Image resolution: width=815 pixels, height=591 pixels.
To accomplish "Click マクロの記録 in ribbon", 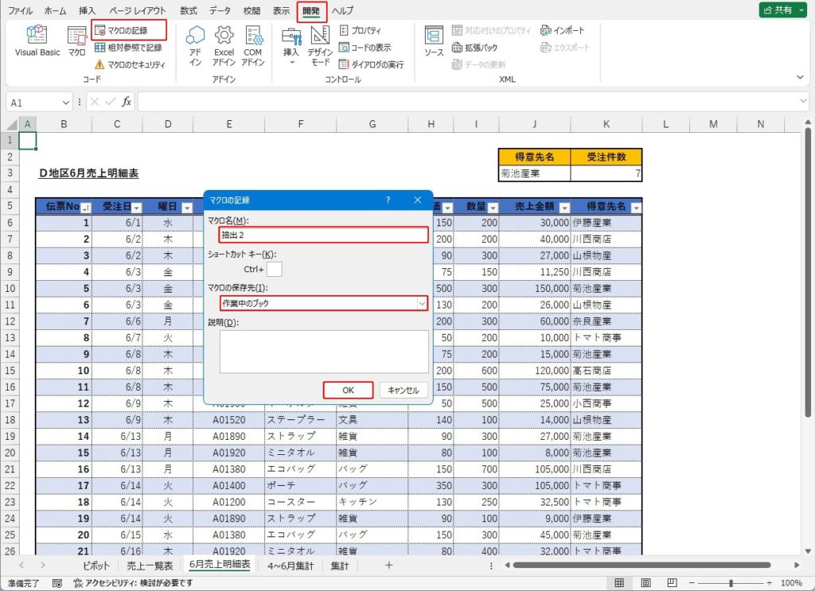I will 128,30.
